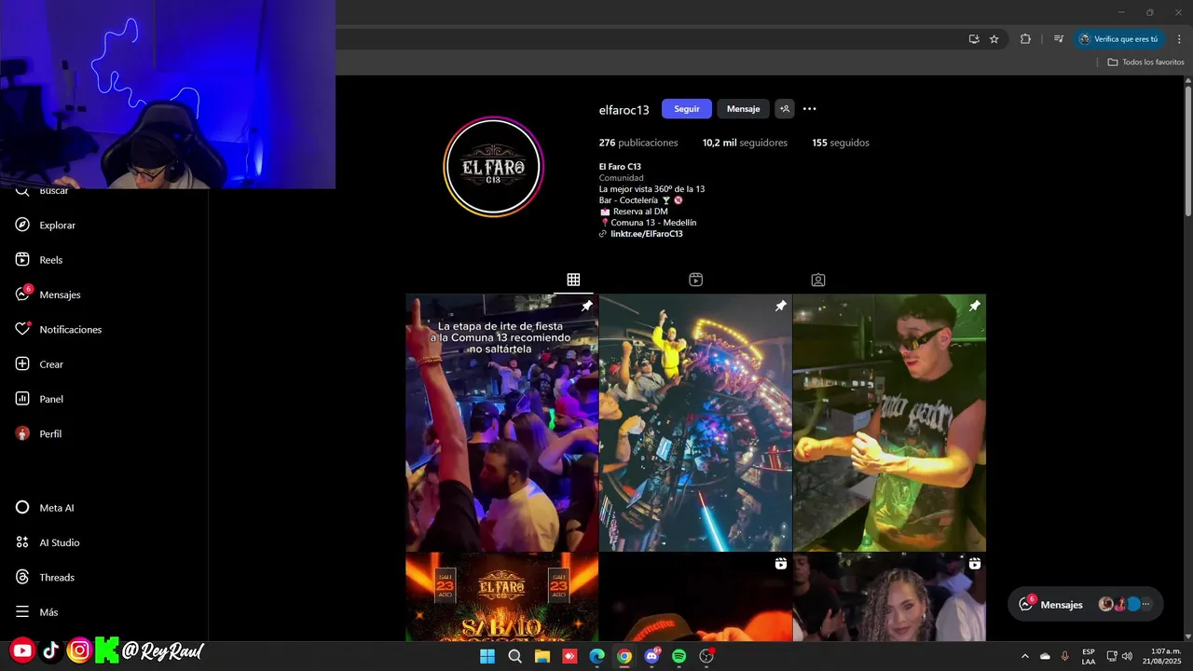This screenshot has width=1193, height=671.
Task: Open Threads from sidebar
Action: coord(57,577)
